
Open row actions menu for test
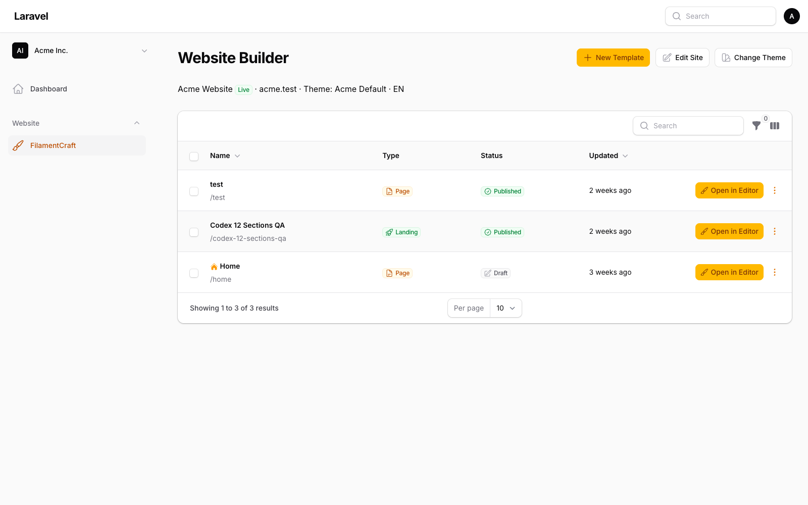point(775,190)
